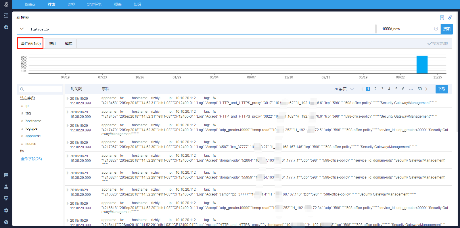Open the 全部字段(26) link
The height and width of the screenshot is (228, 460).
31,159
